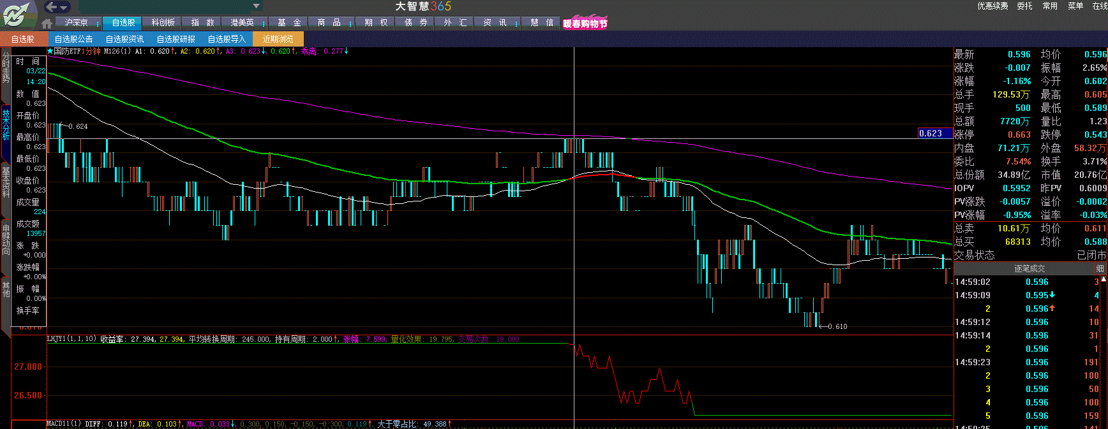Click the 基金 fund market tab

[289, 22]
